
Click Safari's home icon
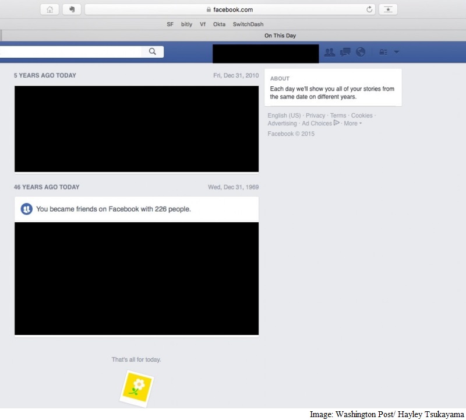50,9
